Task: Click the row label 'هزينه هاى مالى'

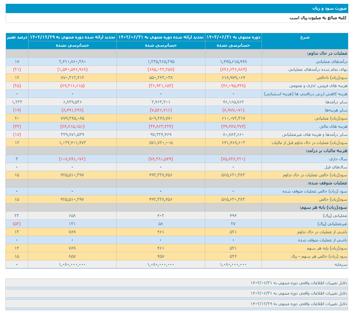Action: click(334, 127)
